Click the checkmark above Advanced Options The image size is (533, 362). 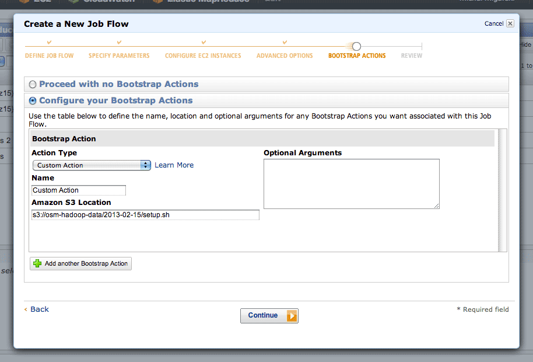[x=285, y=42]
